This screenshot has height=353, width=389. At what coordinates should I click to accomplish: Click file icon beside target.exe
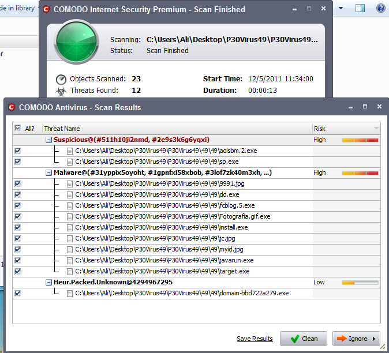pos(70,272)
